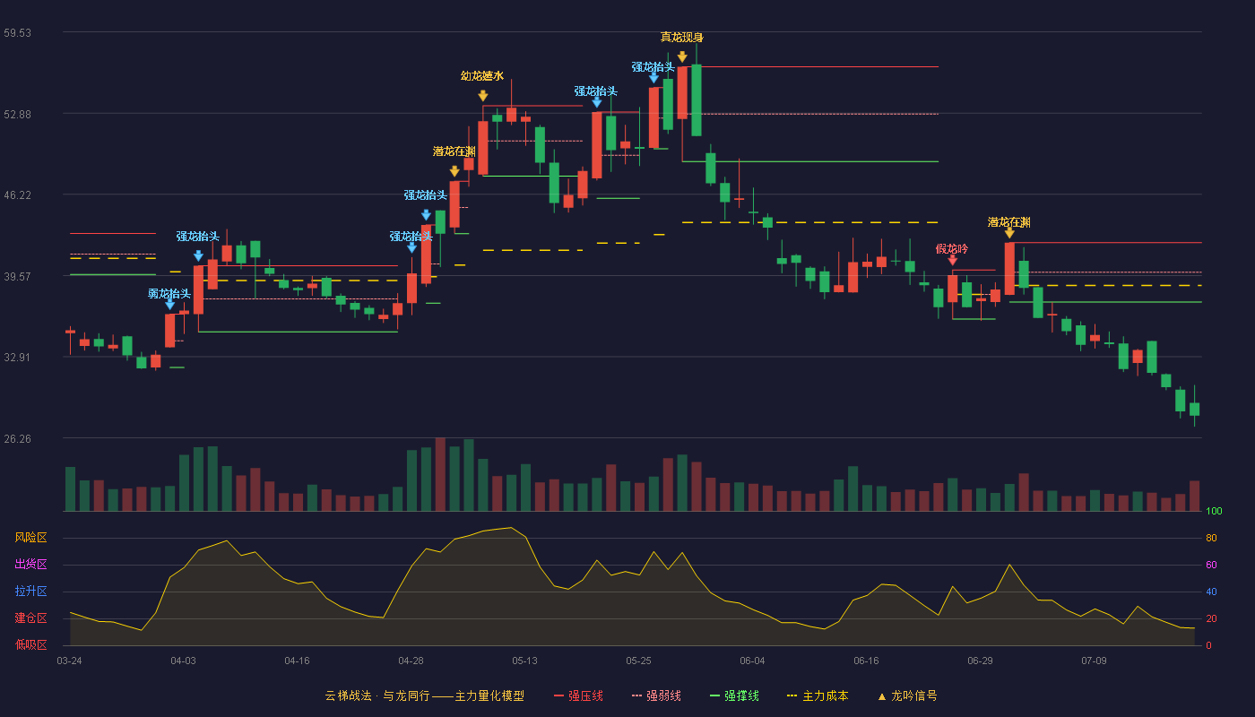Click the 潜龙在渊 arrow after 06-29
Image resolution: width=1255 pixels, height=717 pixels.
[x=1009, y=233]
